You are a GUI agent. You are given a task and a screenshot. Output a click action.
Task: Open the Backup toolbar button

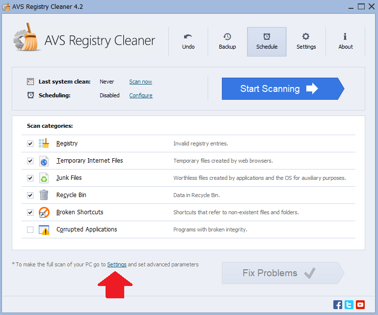pos(227,42)
